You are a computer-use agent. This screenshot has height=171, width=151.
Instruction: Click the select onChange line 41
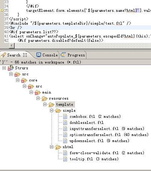pos(80,36)
